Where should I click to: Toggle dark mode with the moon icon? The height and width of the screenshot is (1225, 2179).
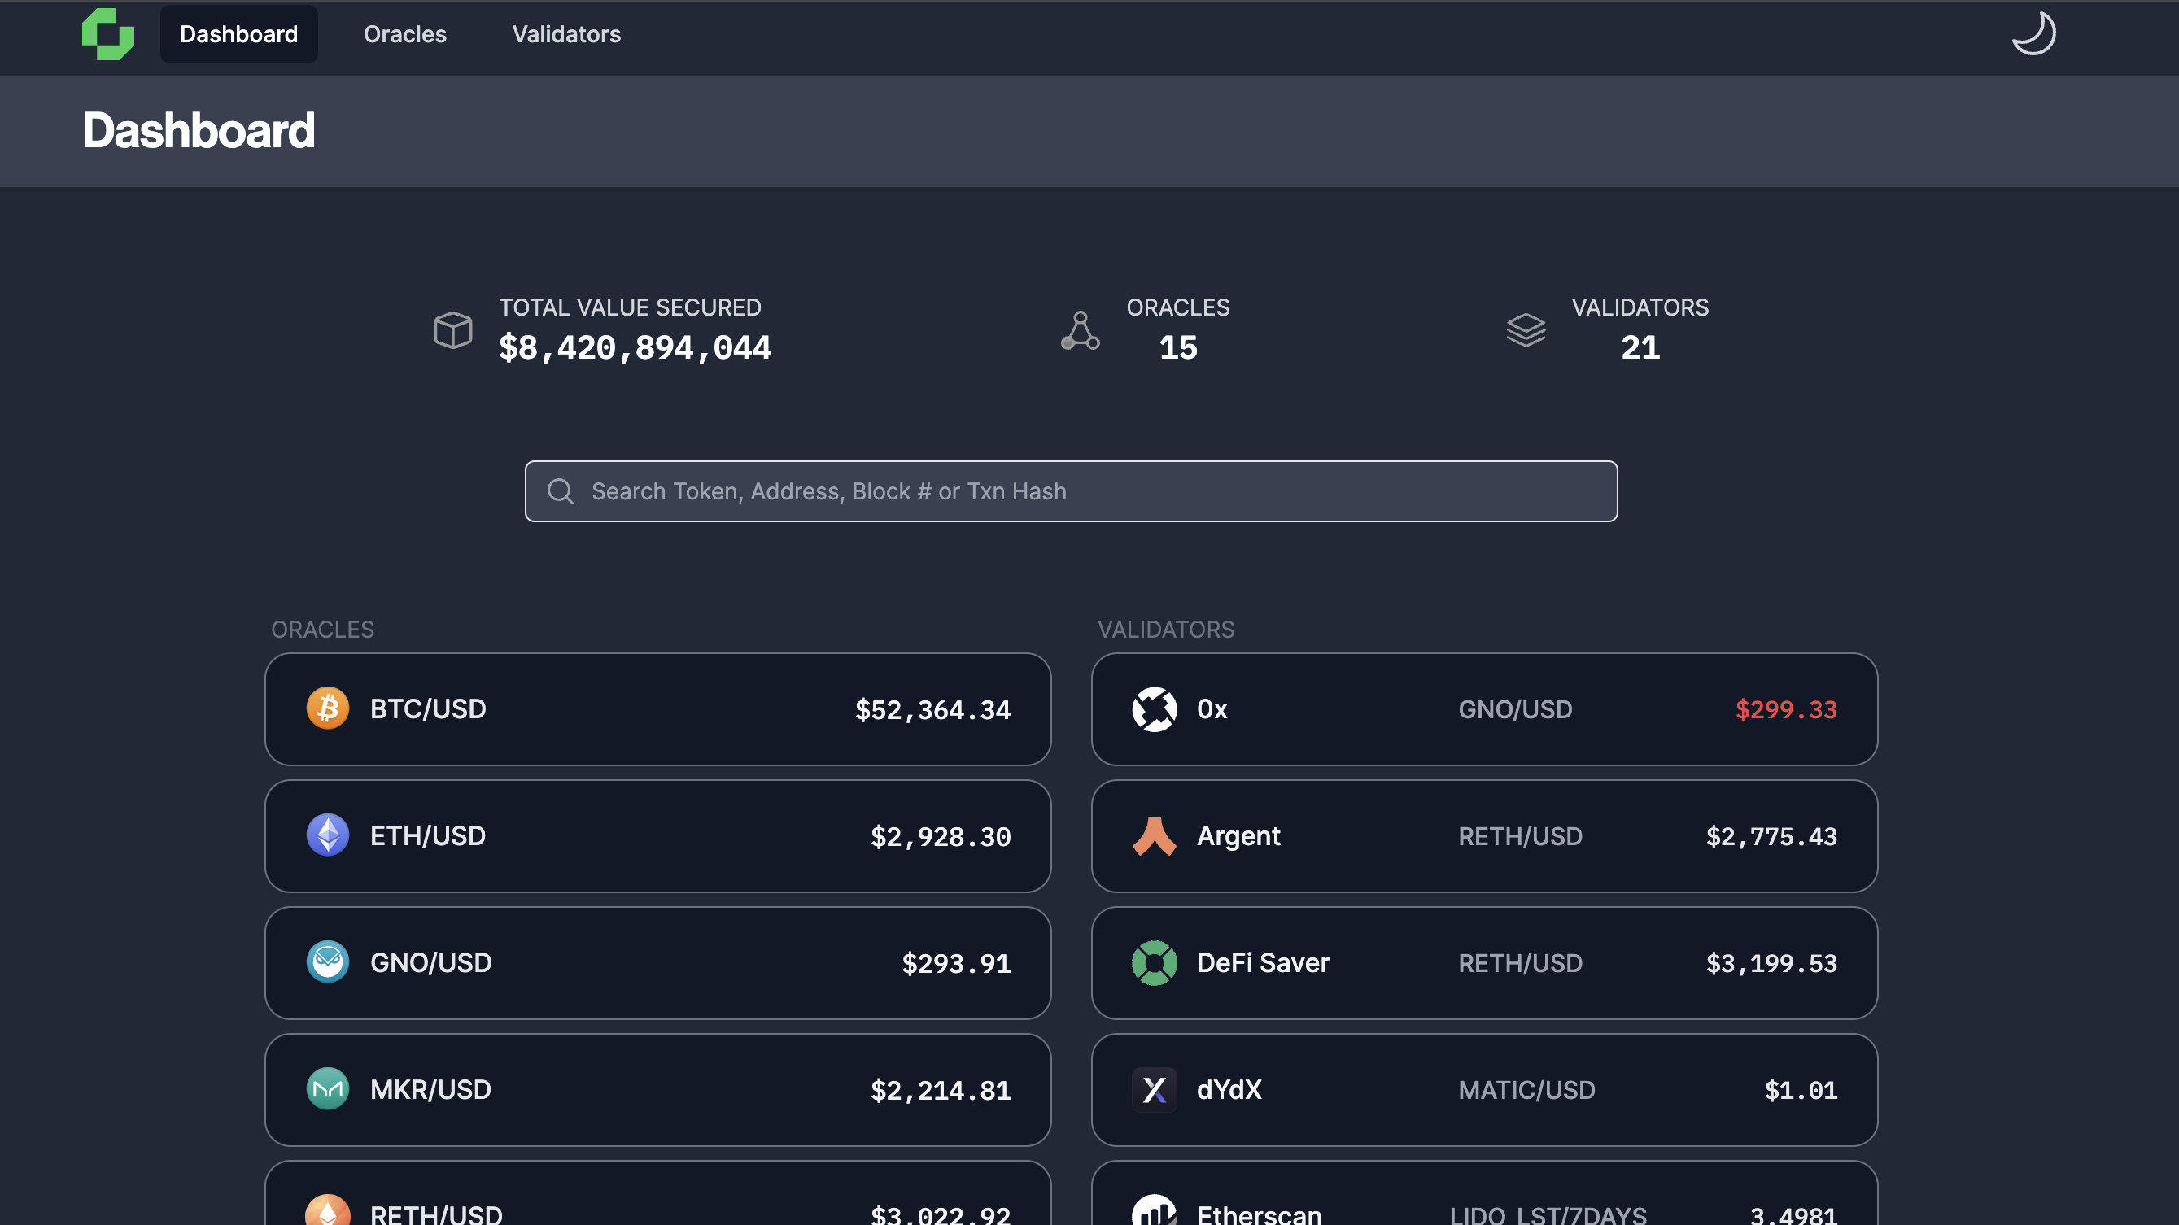[x=2033, y=34]
